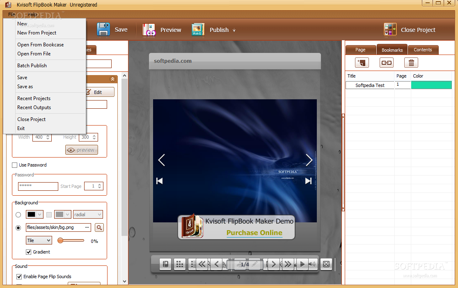Click the Purchase Online link
Image resolution: width=458 pixels, height=288 pixels.
(254, 233)
